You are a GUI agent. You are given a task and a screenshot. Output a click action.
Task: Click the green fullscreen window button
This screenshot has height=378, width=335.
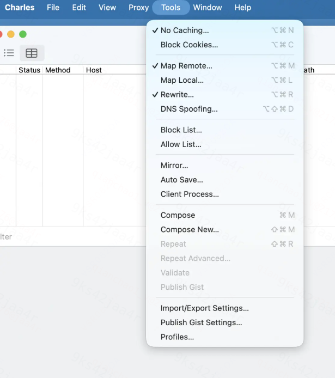tap(23, 34)
